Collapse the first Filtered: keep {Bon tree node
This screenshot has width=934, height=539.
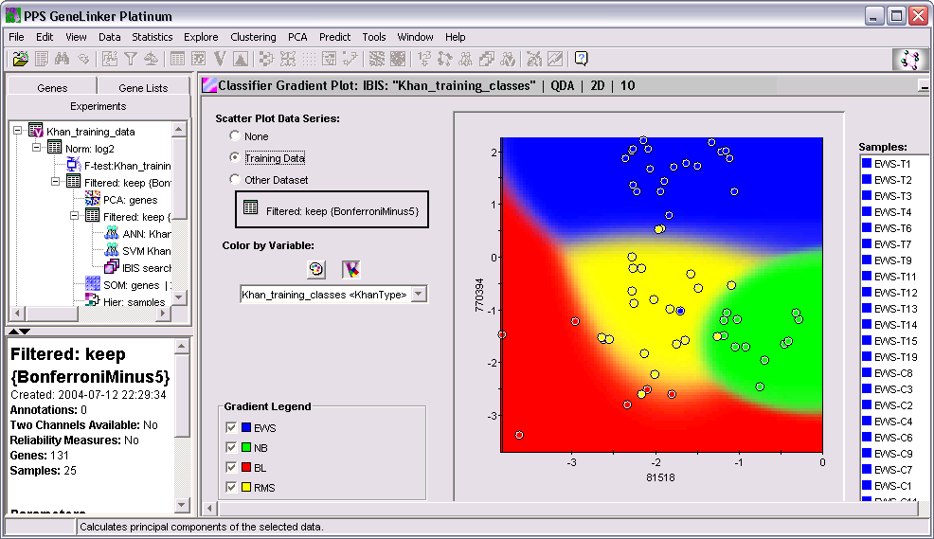click(x=56, y=182)
